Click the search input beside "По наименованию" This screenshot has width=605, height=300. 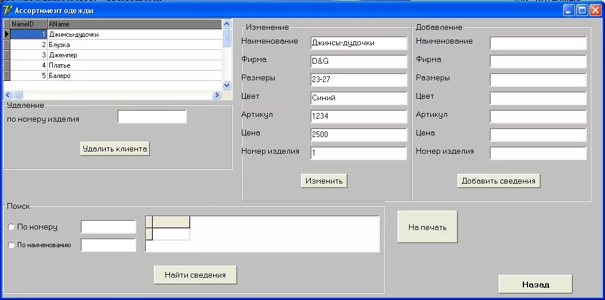[x=109, y=245]
